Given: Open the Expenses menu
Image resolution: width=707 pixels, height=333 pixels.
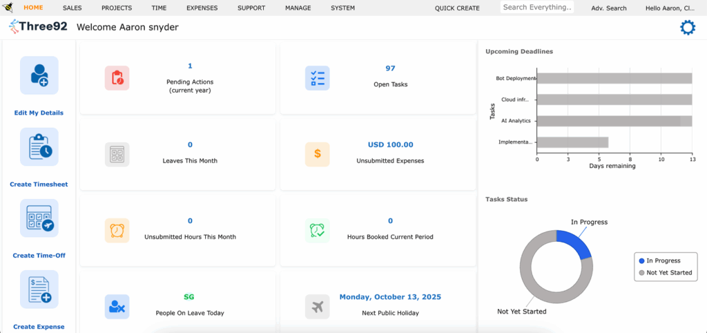Looking at the screenshot, I should [x=202, y=8].
